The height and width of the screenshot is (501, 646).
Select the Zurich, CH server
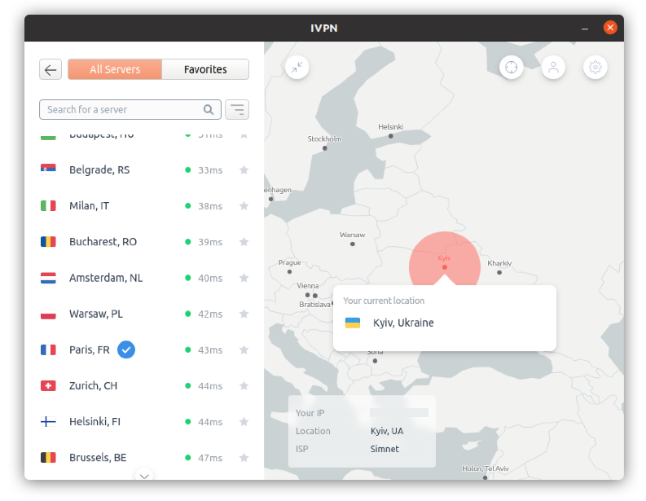click(144, 385)
